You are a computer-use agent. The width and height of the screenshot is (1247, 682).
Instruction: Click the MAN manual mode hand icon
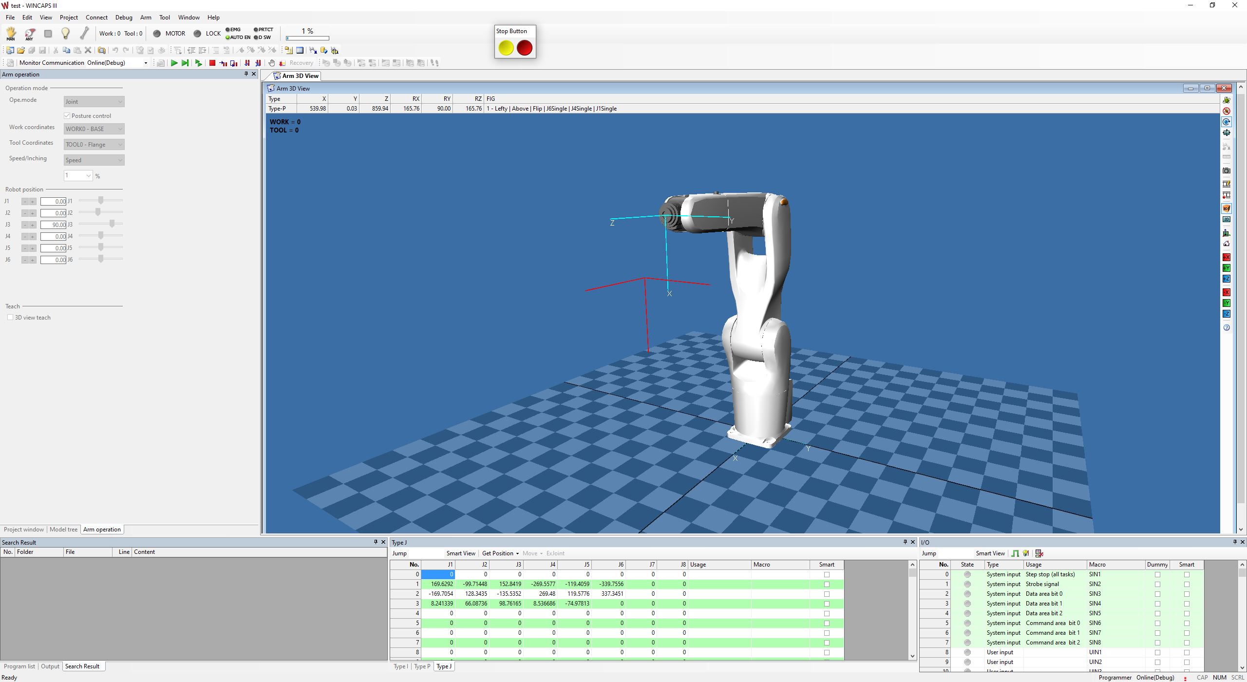point(11,34)
